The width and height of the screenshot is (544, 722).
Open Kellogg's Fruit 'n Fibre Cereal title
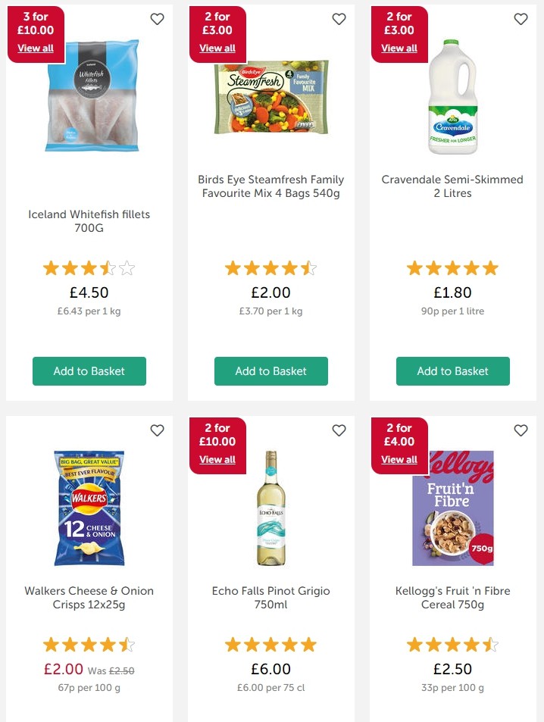(x=453, y=598)
